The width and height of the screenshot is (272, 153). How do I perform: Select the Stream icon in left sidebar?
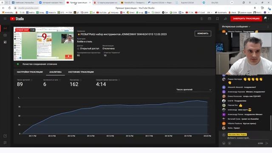[x=5, y=28]
